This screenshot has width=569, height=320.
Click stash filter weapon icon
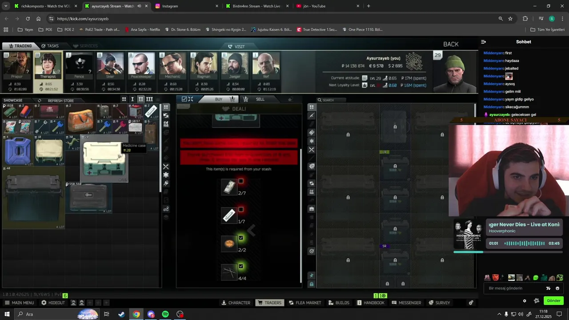312,116
